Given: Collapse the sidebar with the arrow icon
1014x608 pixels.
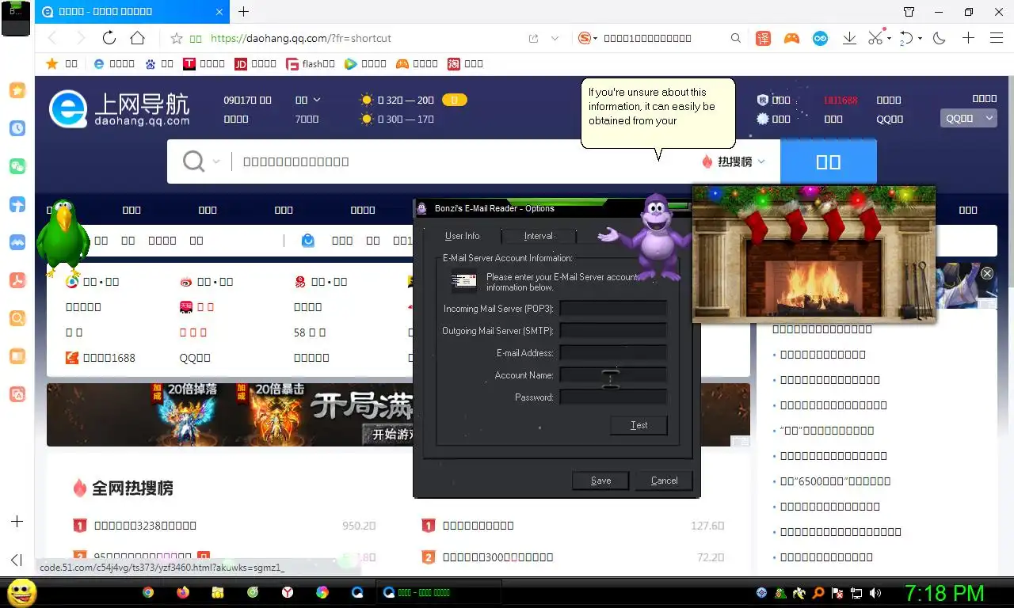Looking at the screenshot, I should coord(17,560).
